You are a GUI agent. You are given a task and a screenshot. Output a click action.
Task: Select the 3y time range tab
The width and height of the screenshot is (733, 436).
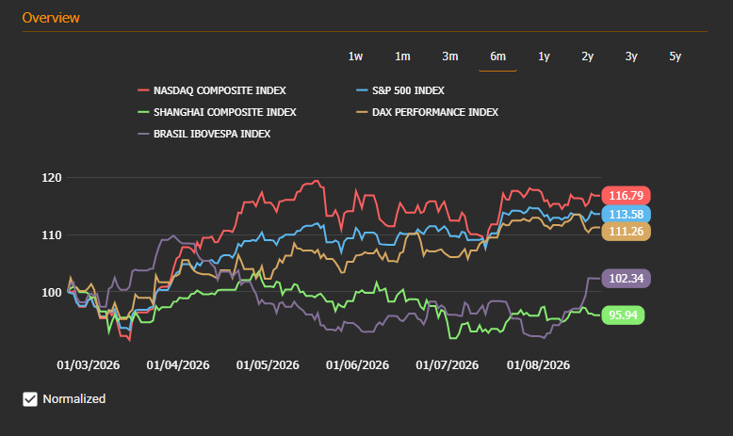click(631, 57)
